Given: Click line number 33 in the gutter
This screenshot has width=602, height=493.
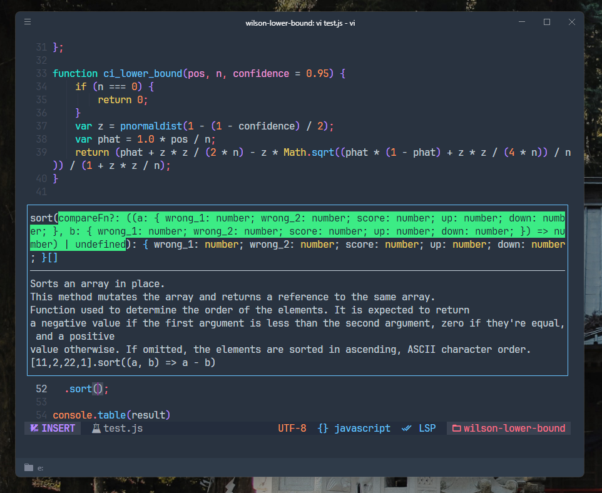Looking at the screenshot, I should [41, 74].
